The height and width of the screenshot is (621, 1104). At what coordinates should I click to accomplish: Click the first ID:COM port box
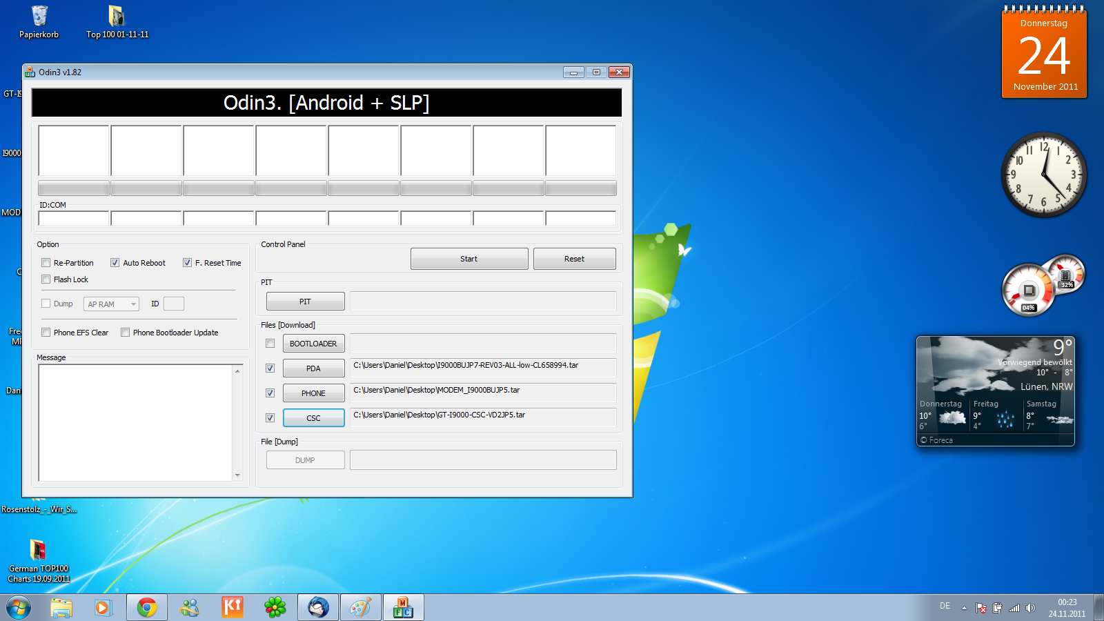pos(74,219)
